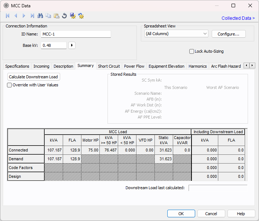Select the Design row header
Image resolution: width=259 pixels, height=221 pixels.
26,176
